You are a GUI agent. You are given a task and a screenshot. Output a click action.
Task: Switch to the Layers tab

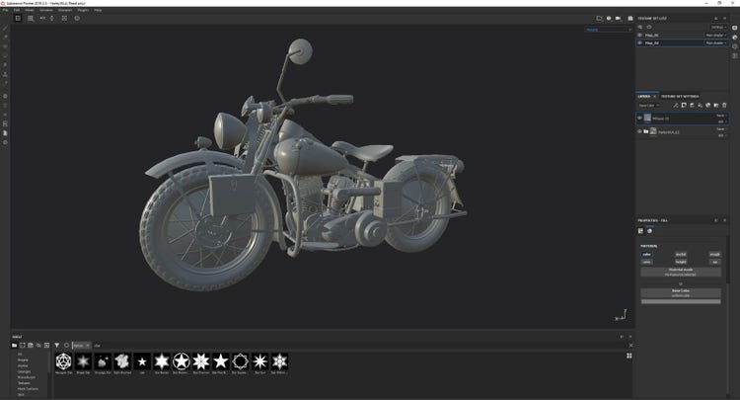(x=644, y=97)
